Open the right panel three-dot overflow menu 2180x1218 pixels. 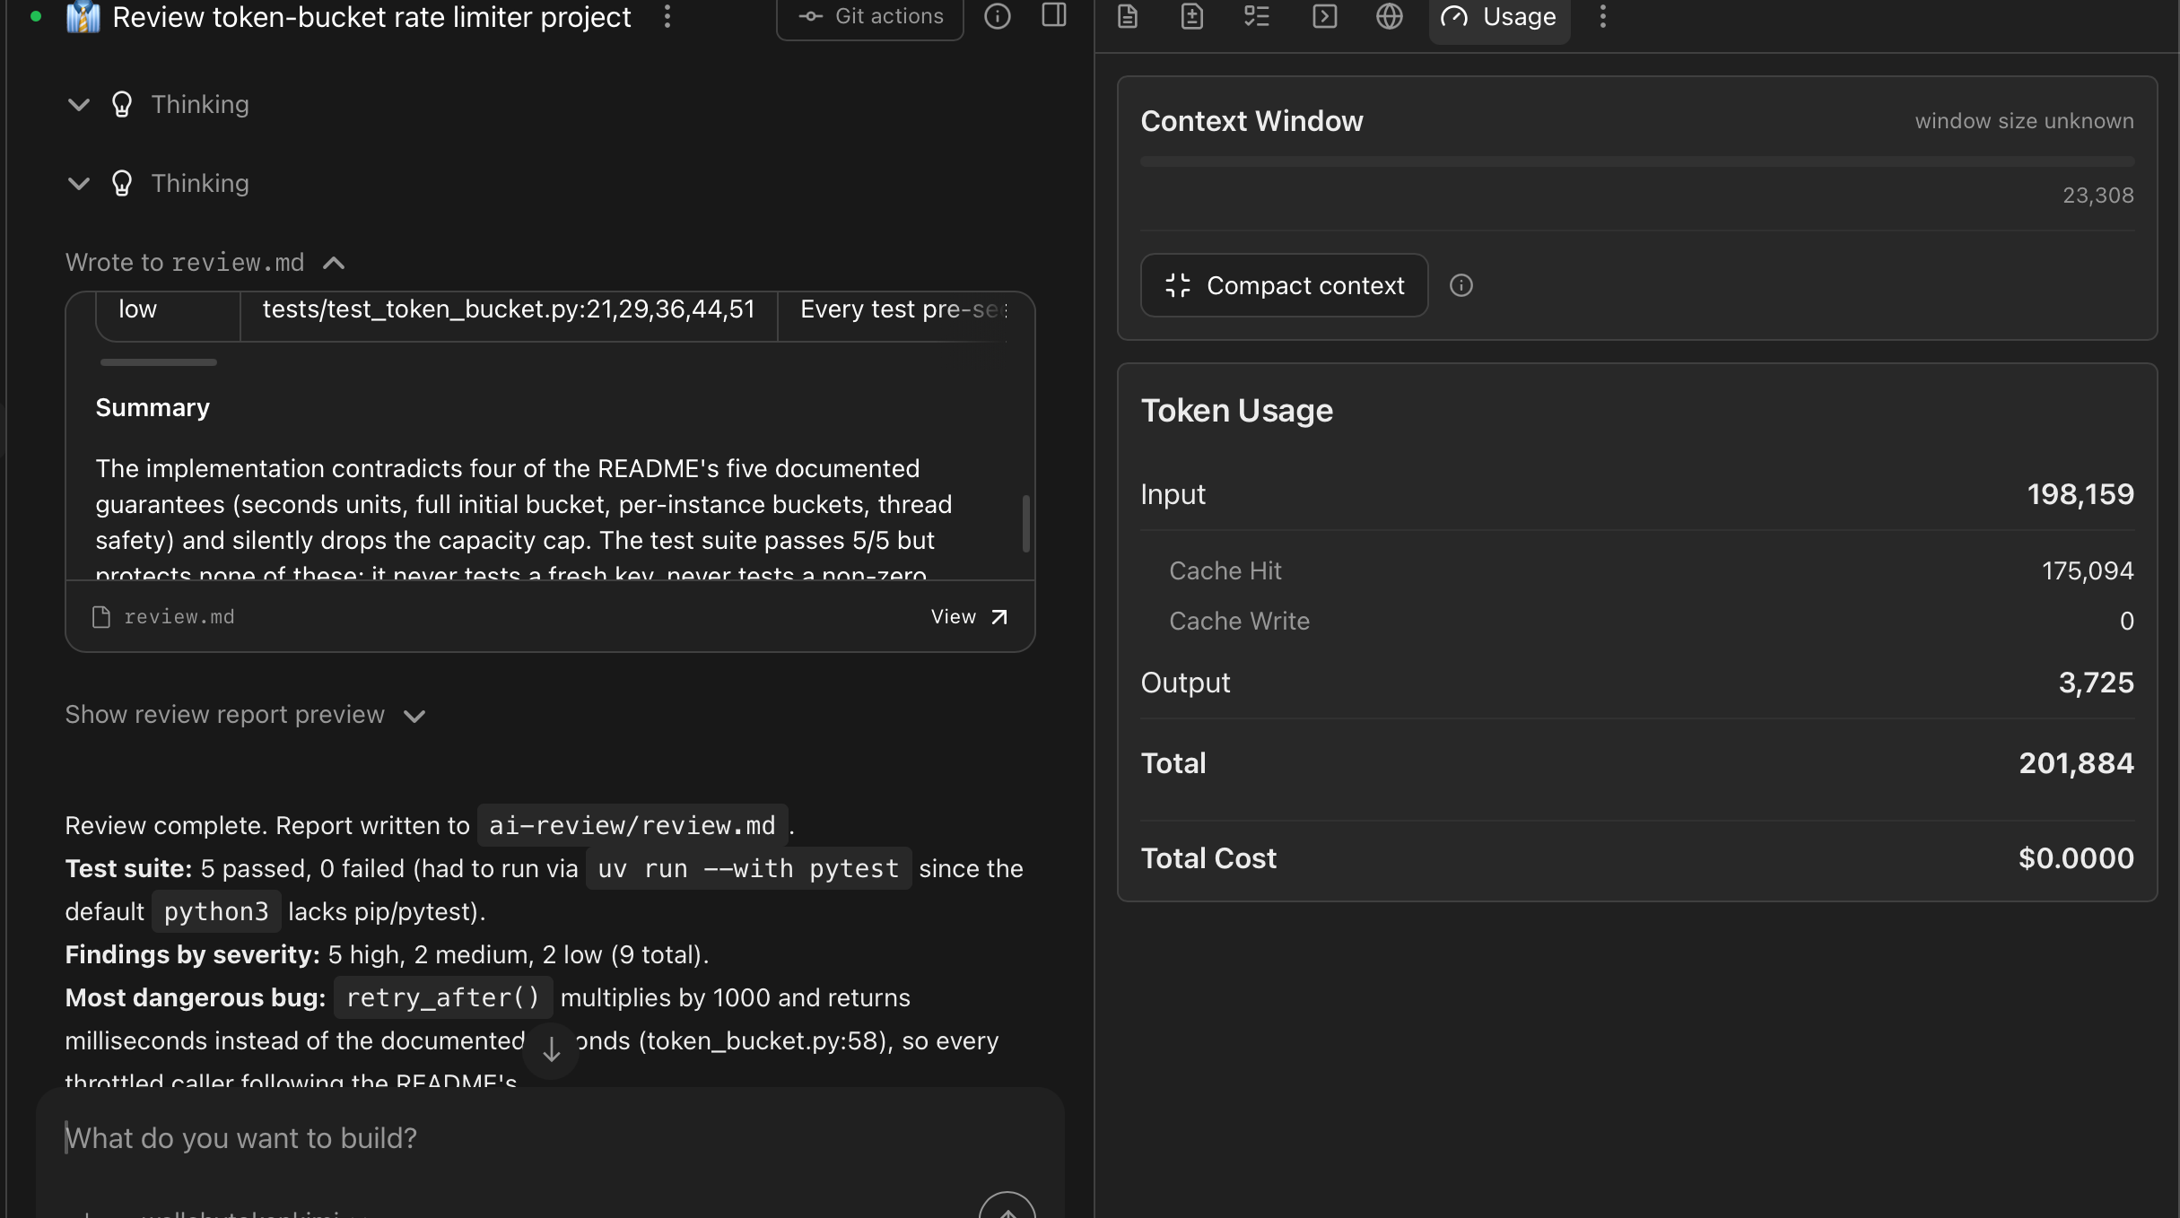pyautogui.click(x=1603, y=16)
